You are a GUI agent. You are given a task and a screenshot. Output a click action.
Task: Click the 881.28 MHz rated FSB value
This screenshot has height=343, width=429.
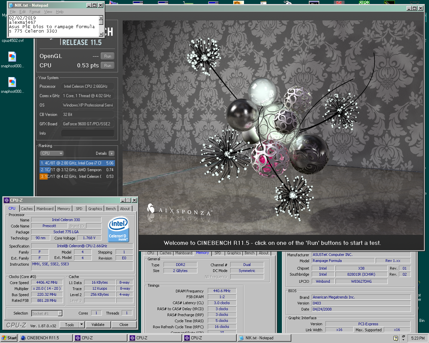[47, 301]
